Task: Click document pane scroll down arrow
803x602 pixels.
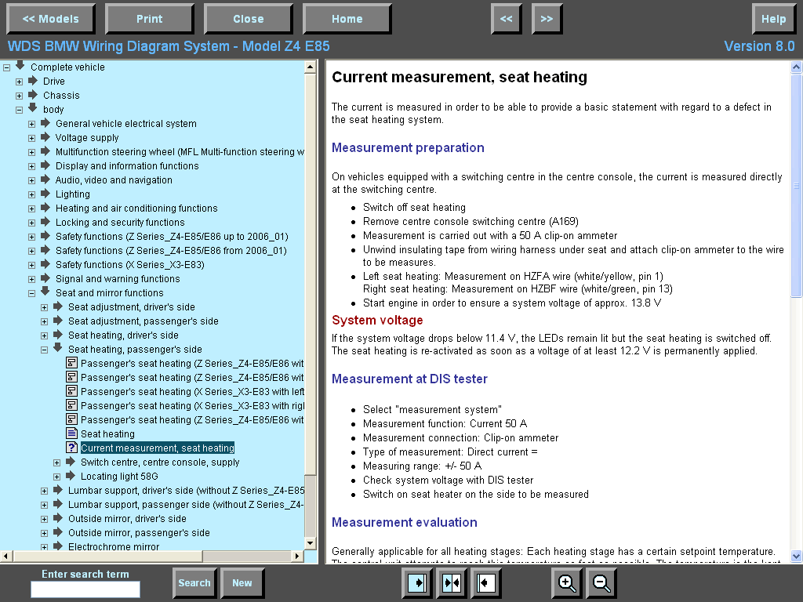Action: click(797, 556)
